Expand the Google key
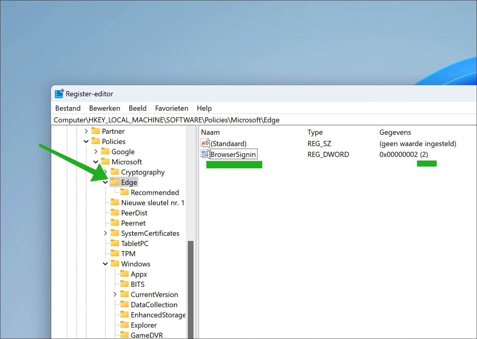 click(96, 152)
